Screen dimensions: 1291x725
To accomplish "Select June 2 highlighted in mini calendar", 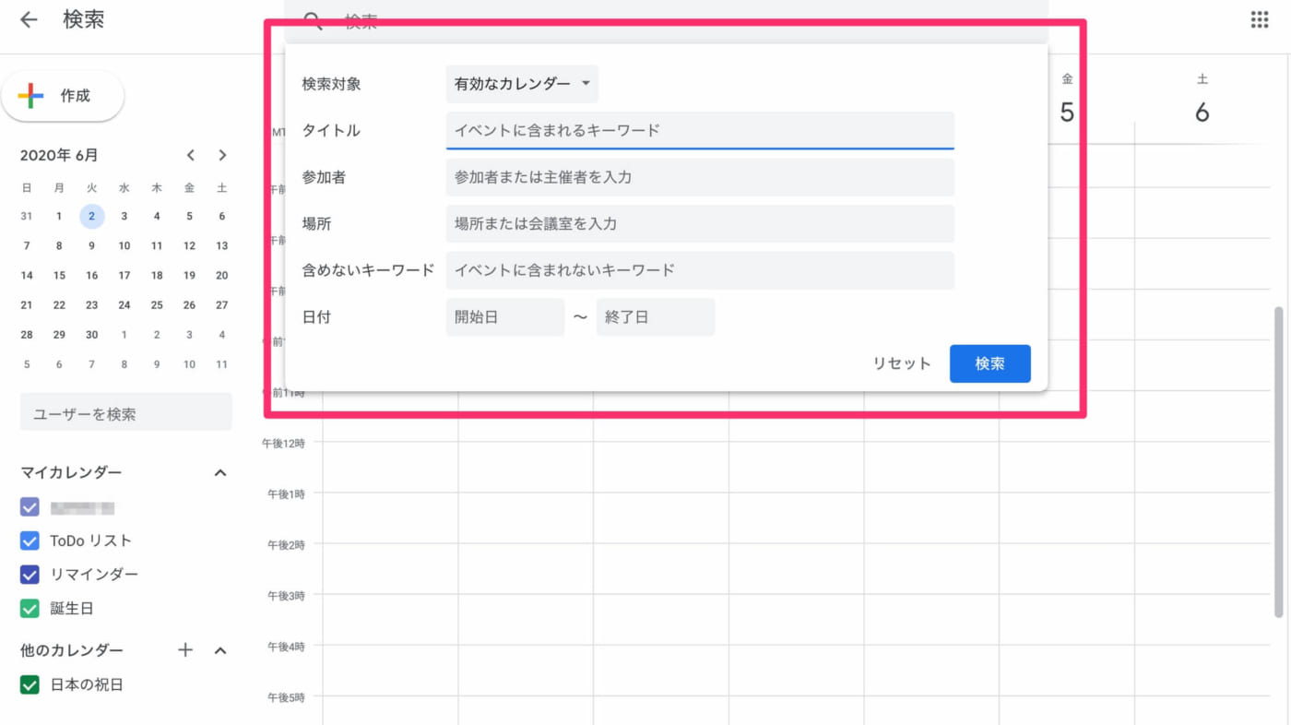I will click(x=91, y=217).
